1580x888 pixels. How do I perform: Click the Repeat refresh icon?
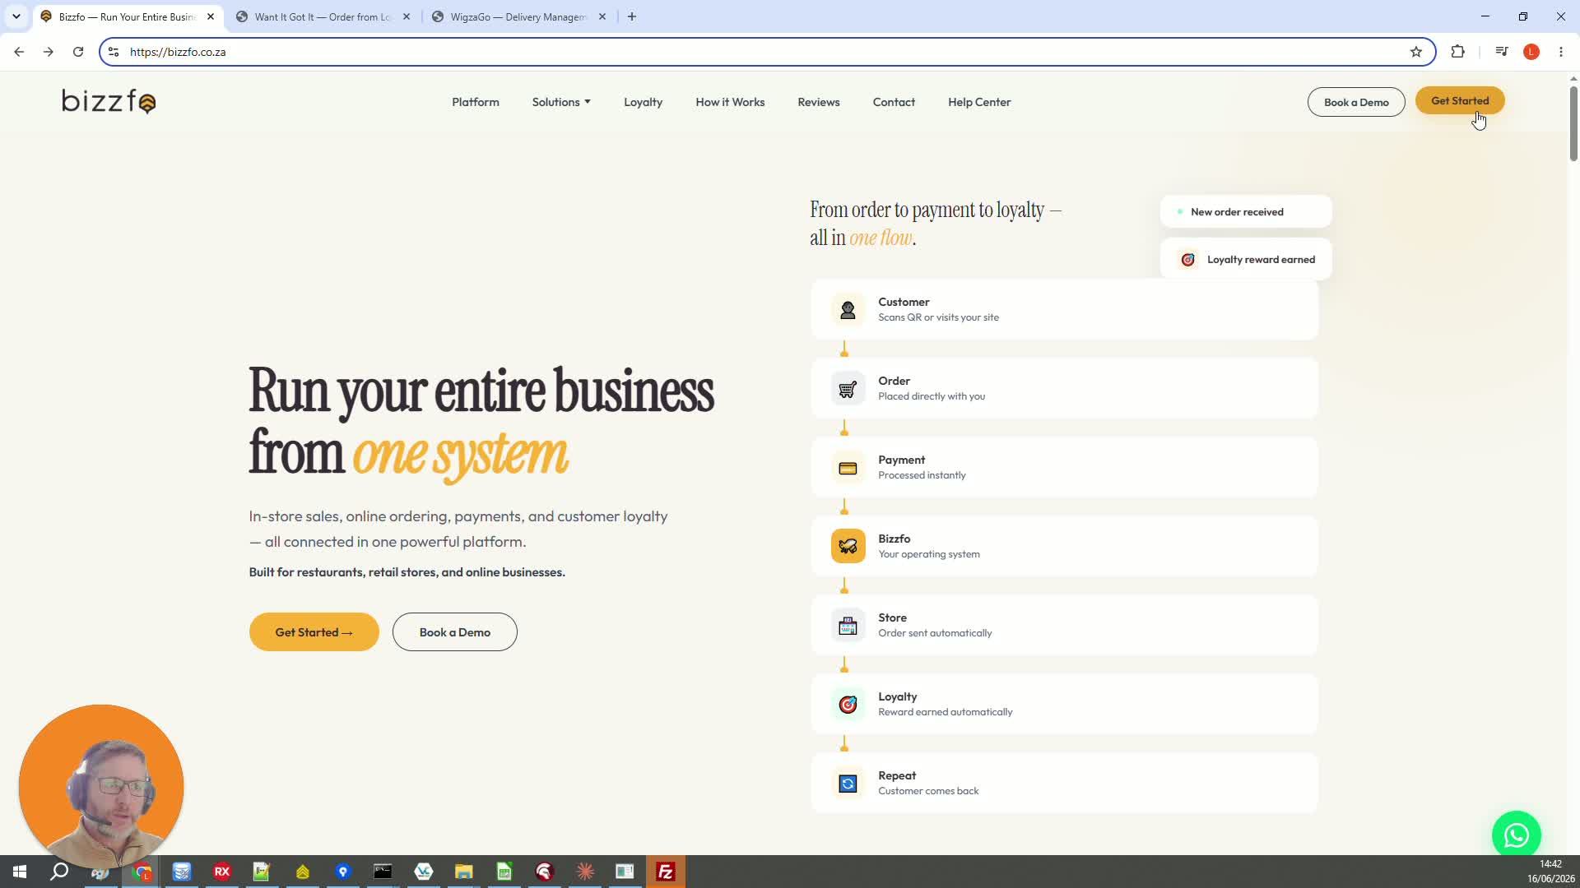848,784
